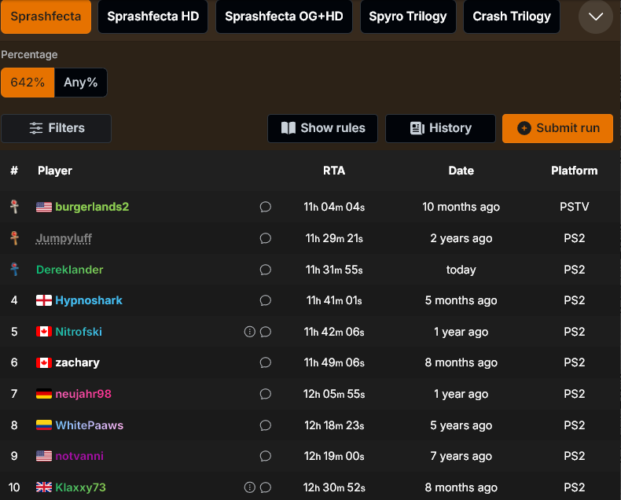Click the Player column header
621x500 pixels.
[55, 171]
